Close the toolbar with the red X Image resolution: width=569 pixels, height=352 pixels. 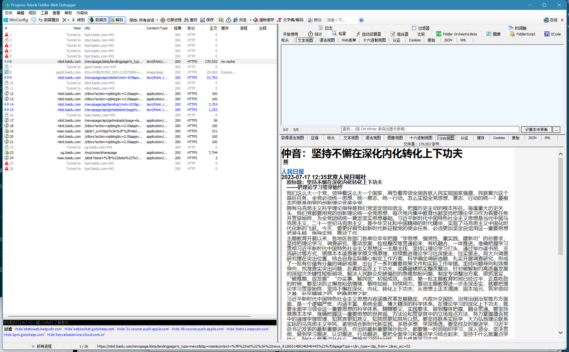coord(562,20)
